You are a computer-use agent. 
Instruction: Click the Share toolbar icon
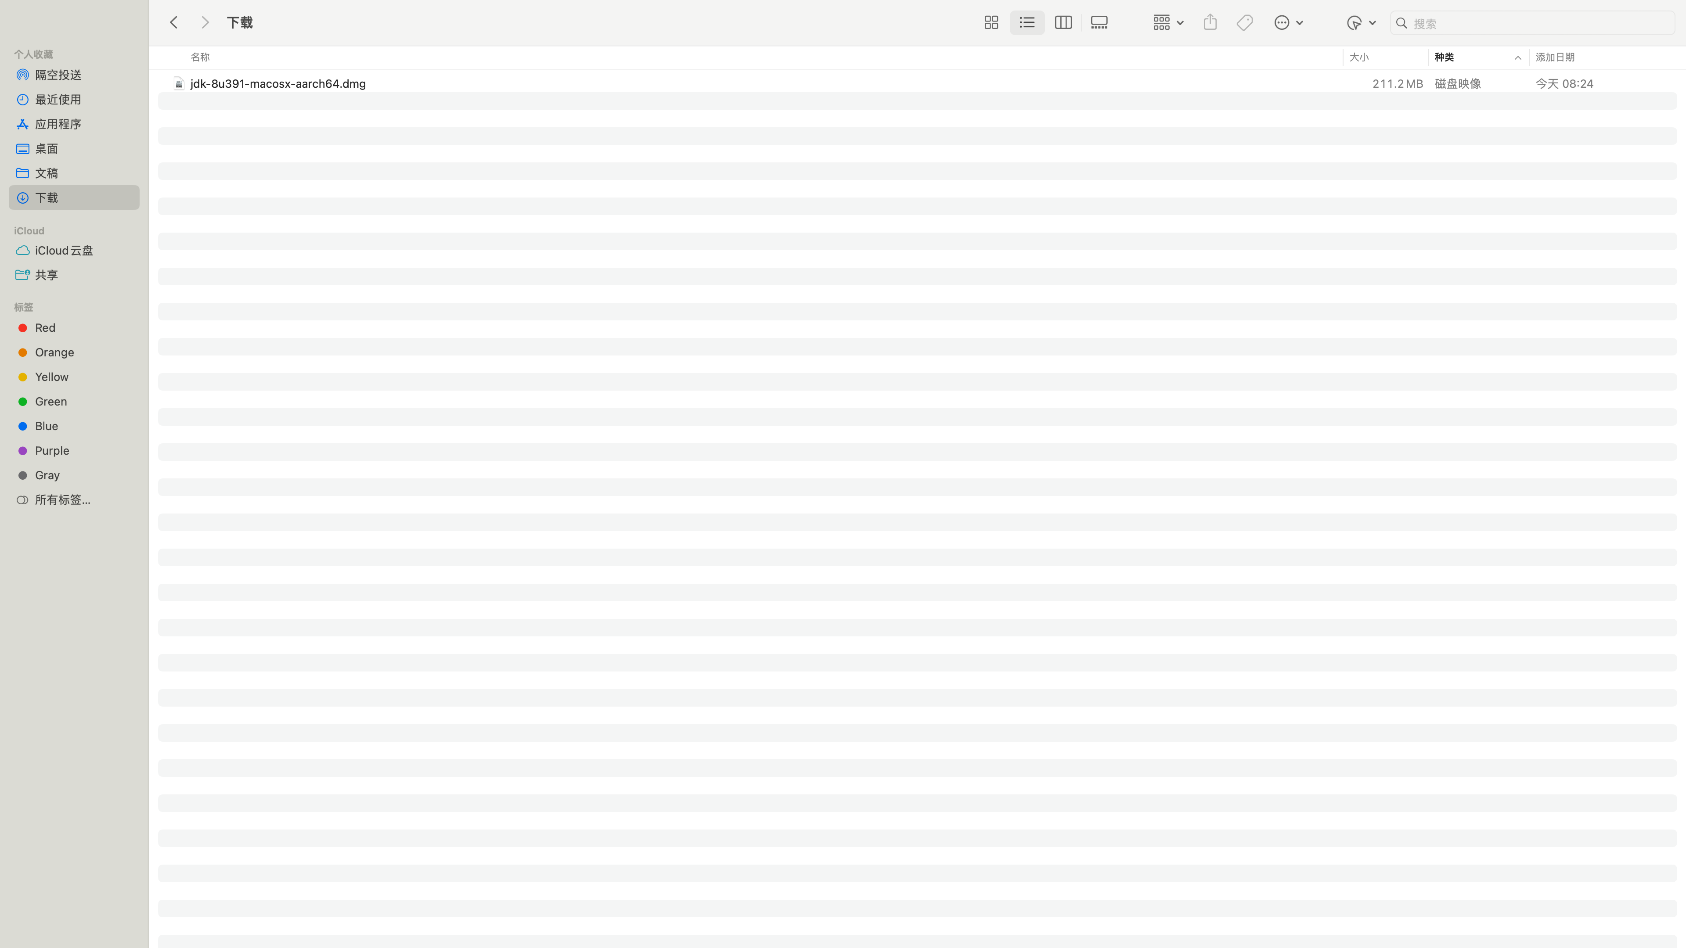tap(1210, 23)
